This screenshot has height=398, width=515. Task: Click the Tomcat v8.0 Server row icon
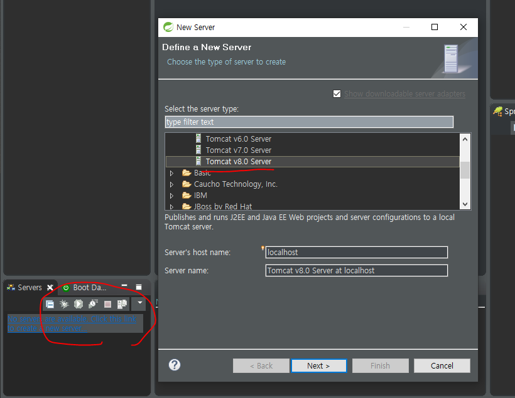(x=198, y=161)
